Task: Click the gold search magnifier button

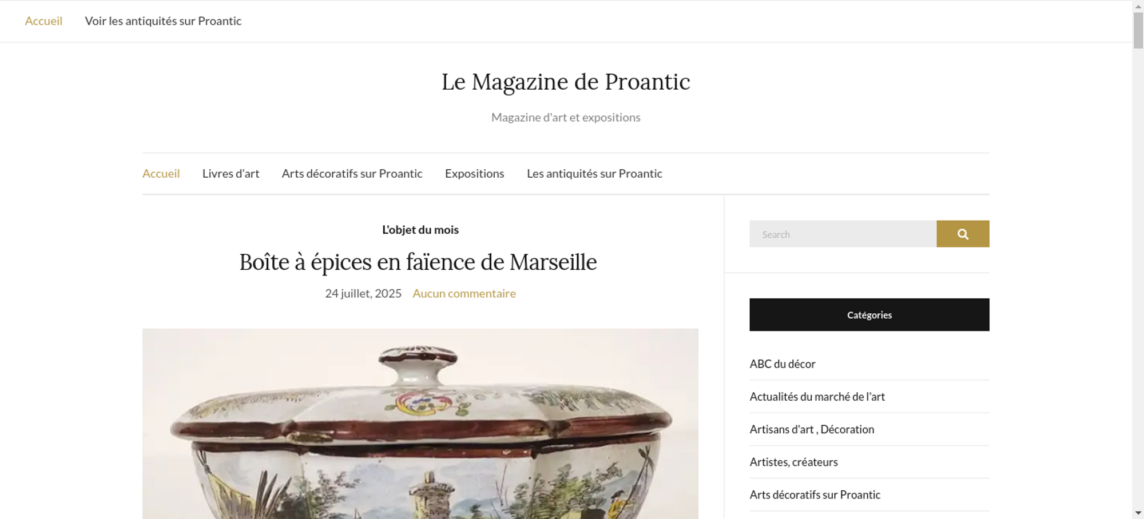Action: [963, 234]
